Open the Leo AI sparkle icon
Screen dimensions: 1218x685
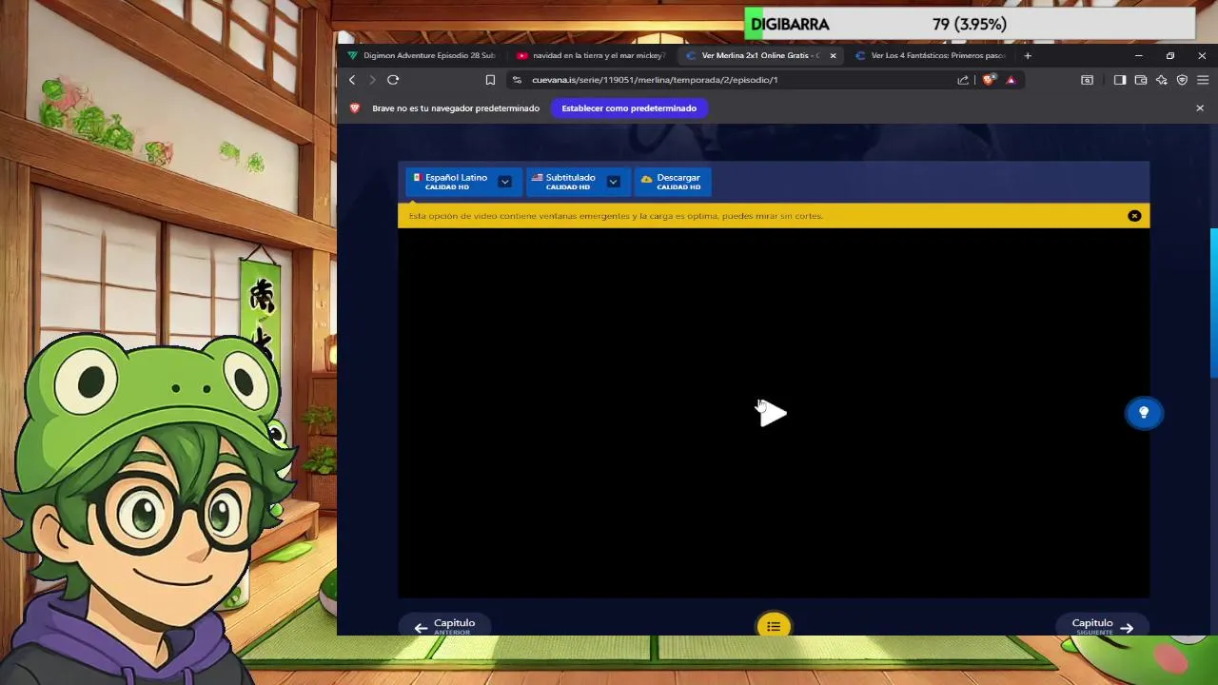(1161, 80)
